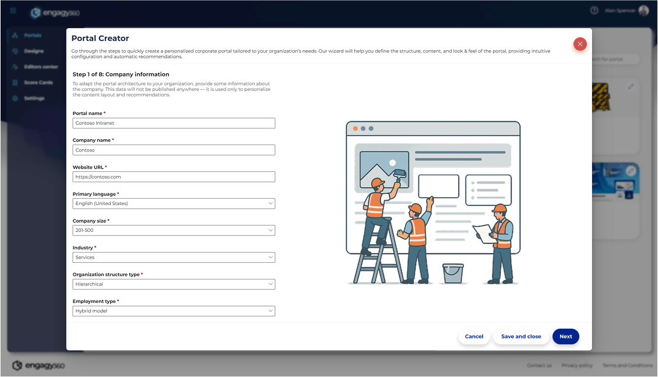The width and height of the screenshot is (658, 377).
Task: Click the Score Cards sidebar icon
Action: coord(15,83)
